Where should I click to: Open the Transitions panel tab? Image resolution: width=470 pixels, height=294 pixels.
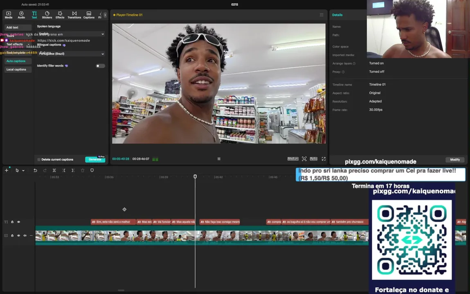pos(74,15)
